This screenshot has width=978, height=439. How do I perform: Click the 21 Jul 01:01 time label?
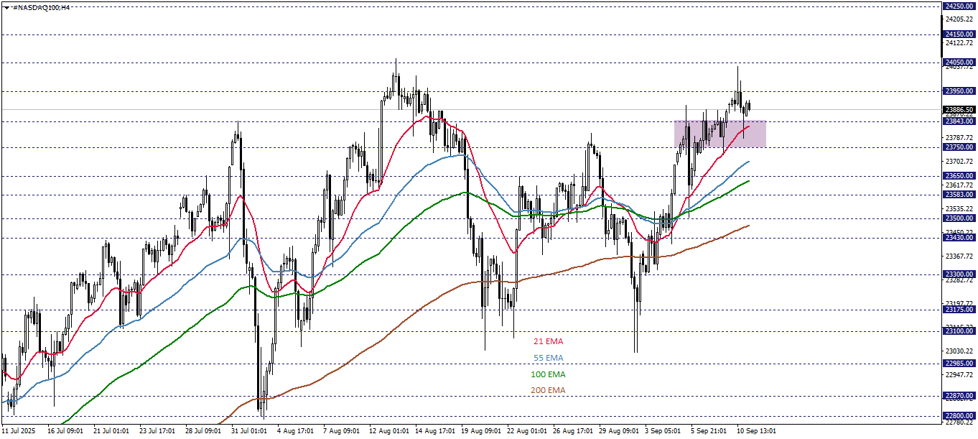pos(111,431)
